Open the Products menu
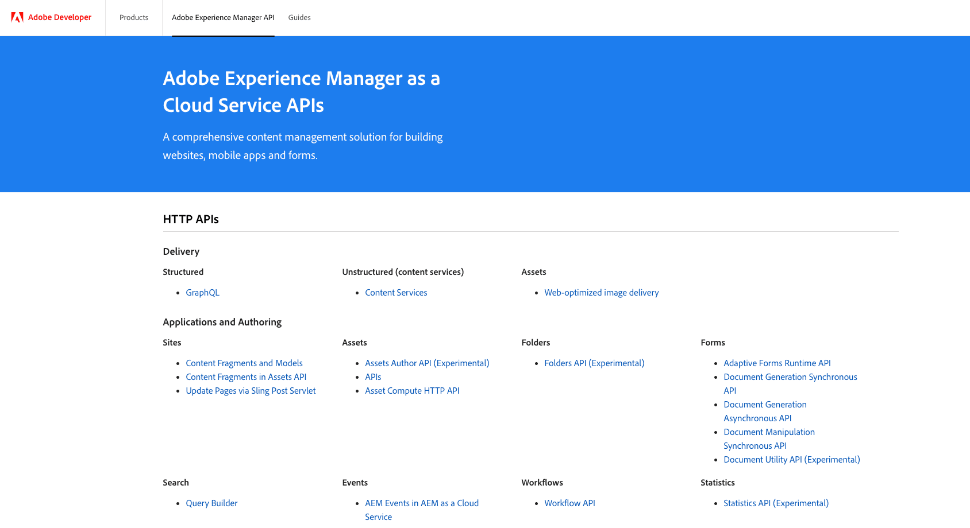The image size is (970, 528). point(133,17)
